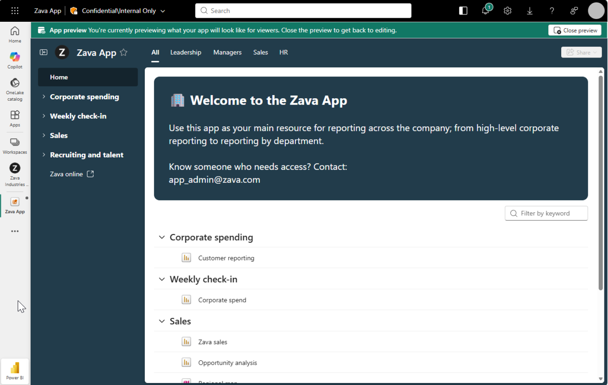Open the Zava sales report

(213, 342)
